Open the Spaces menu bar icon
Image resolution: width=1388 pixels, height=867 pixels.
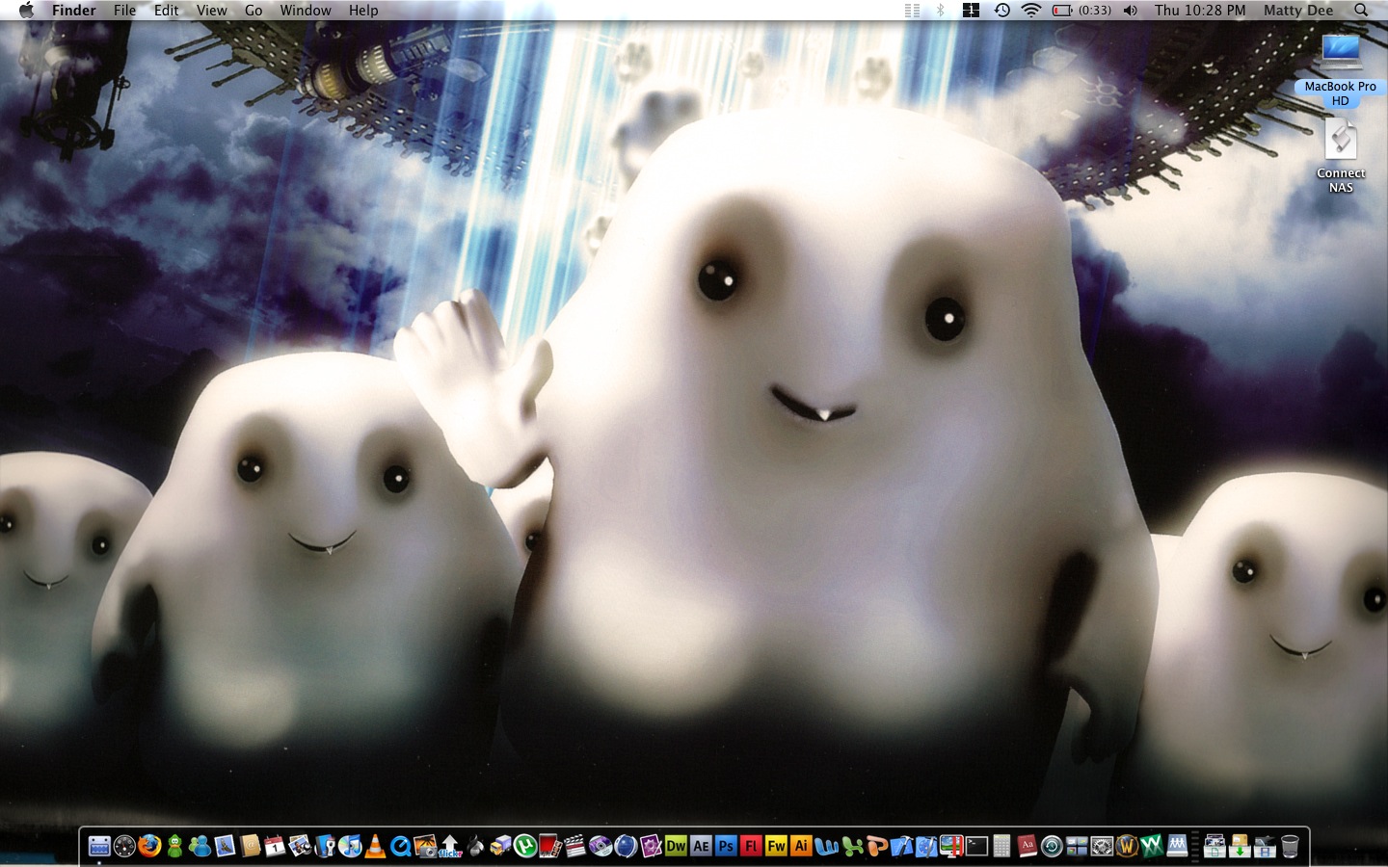coord(971,10)
